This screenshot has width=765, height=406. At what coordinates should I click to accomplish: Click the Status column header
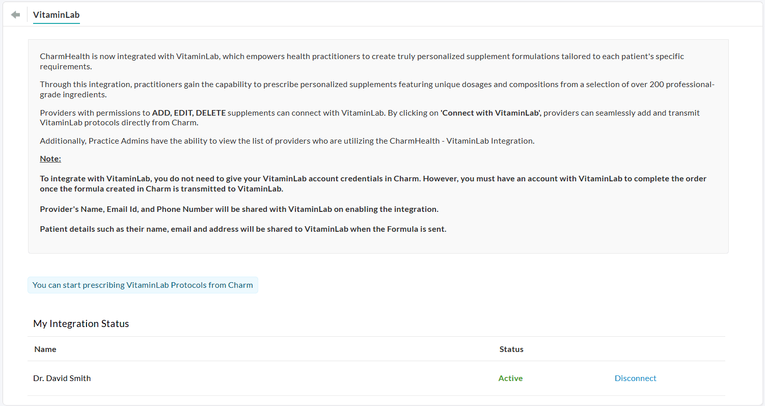point(511,349)
